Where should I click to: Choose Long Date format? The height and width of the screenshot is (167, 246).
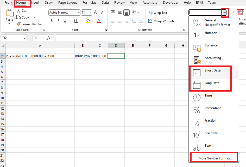pos(214,85)
